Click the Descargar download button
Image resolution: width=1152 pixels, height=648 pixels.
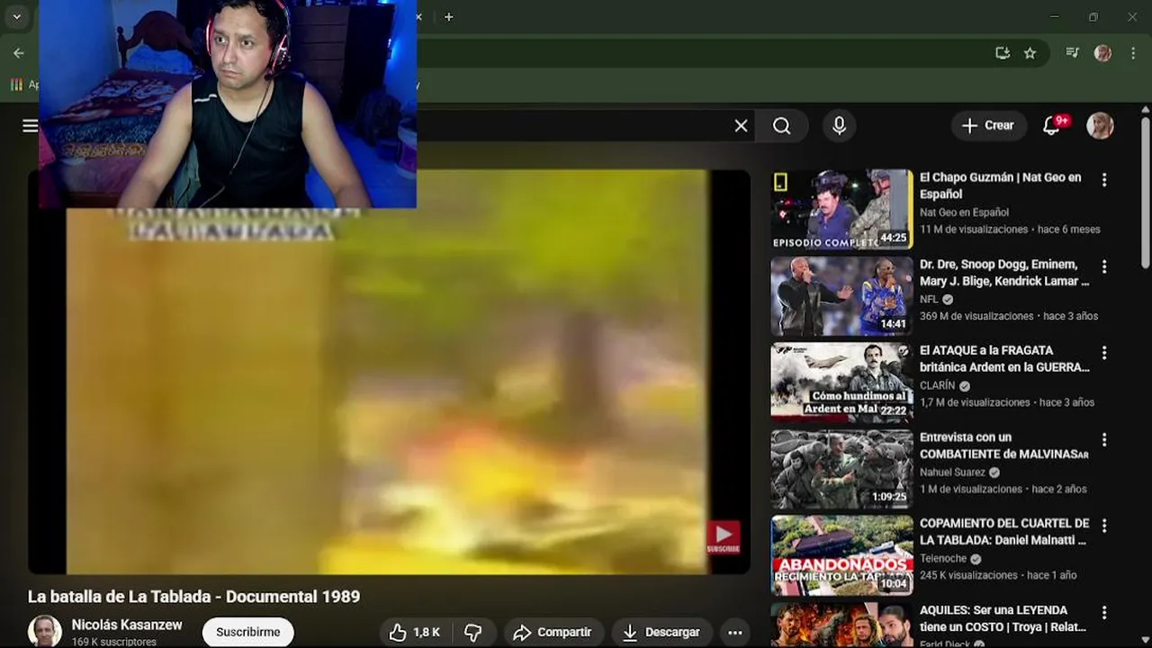(661, 633)
